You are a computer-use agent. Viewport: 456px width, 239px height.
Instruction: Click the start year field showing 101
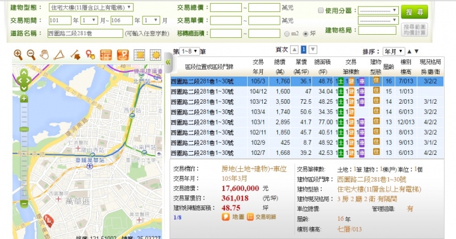[x=60, y=20]
